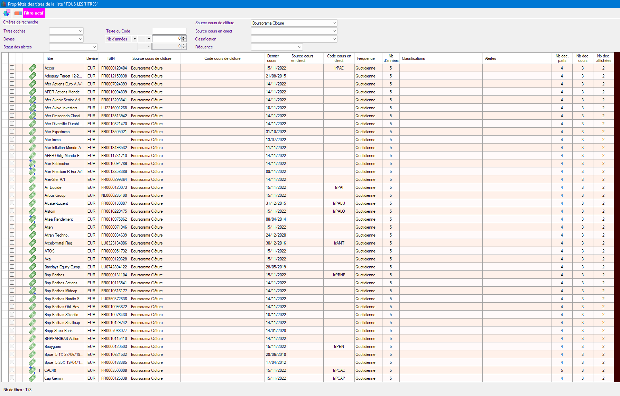Click the banknote icon in the CAC40 row

[33, 370]
